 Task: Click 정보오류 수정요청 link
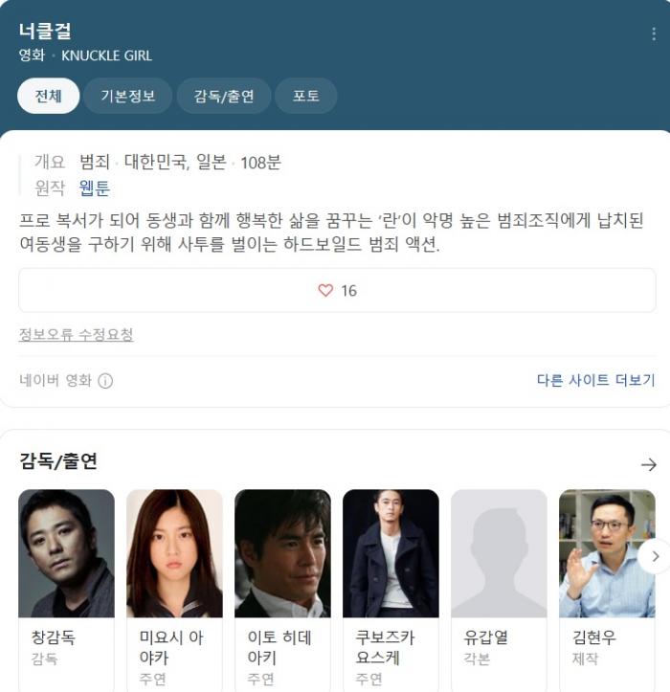(x=76, y=335)
